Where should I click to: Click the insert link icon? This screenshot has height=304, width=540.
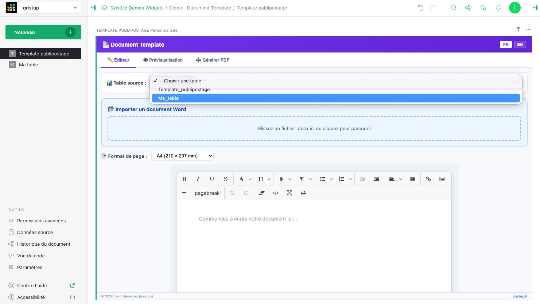[x=428, y=179]
